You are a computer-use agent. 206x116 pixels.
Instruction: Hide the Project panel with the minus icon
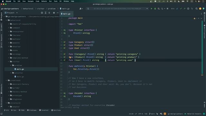coord(58,13)
